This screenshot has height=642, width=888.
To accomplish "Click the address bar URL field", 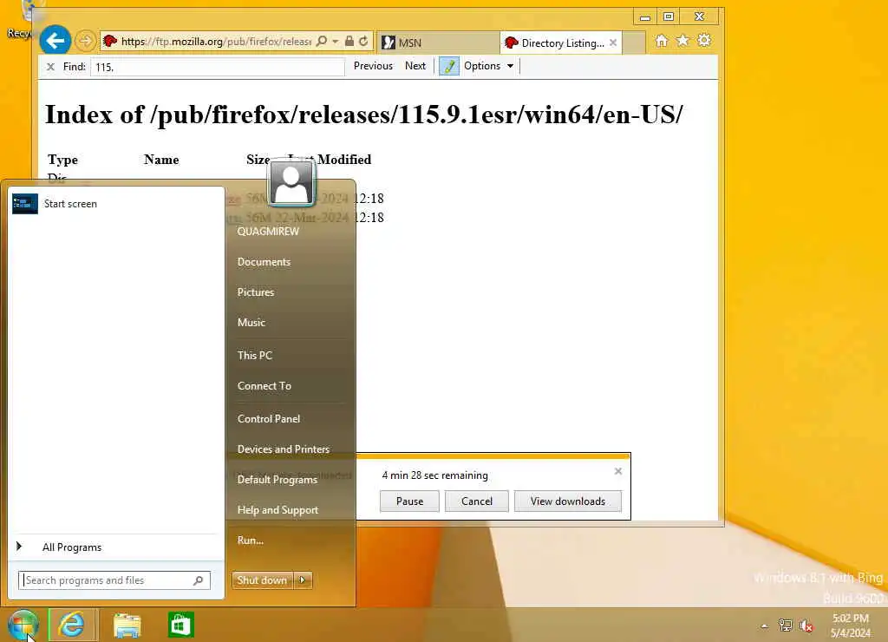I will pyautogui.click(x=215, y=42).
